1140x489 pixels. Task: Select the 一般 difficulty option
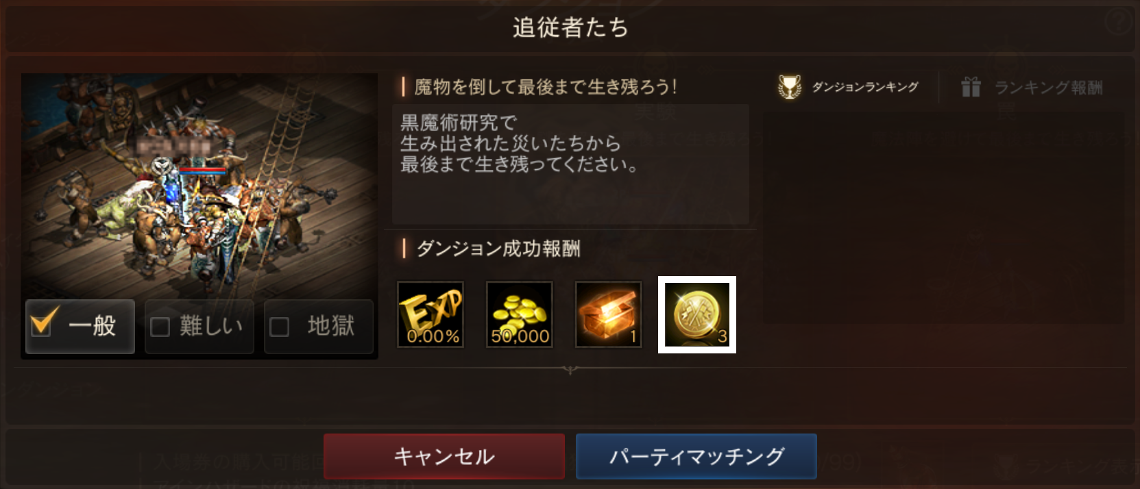point(80,326)
